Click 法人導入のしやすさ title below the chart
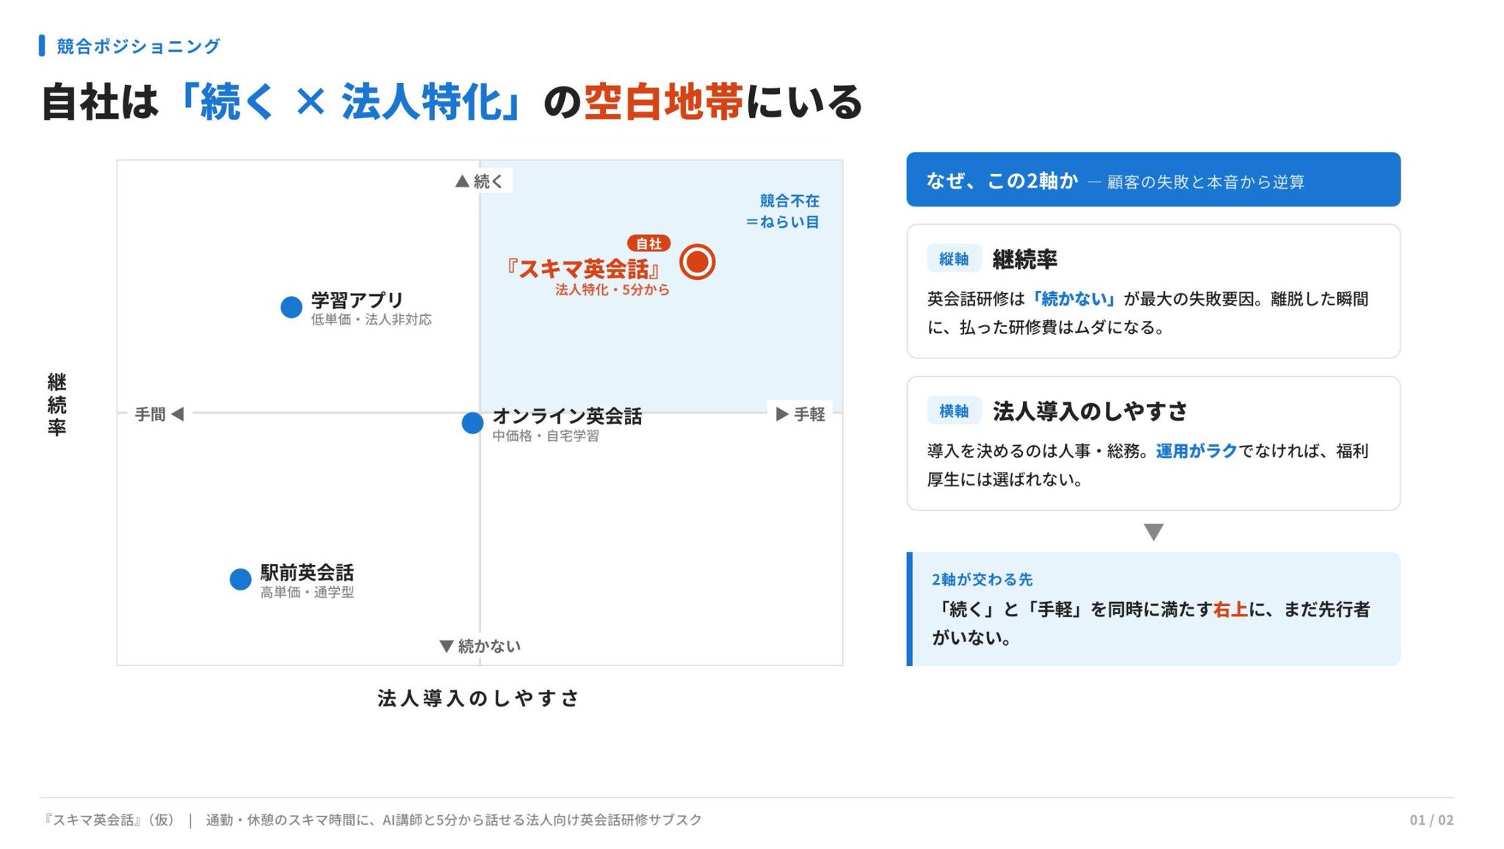 pyautogui.click(x=479, y=698)
